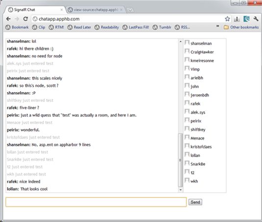Go back using the browser back arrow
The width and height of the screenshot is (262, 222).
8,19
